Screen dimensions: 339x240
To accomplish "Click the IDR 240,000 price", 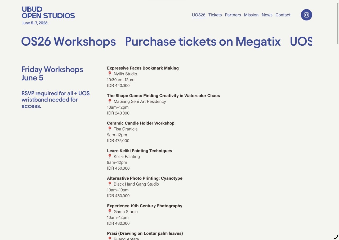I will tap(118, 113).
